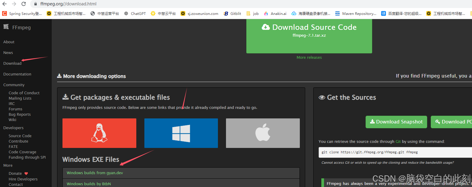Click the git clone command box
This screenshot has height=187, width=472.
point(395,152)
